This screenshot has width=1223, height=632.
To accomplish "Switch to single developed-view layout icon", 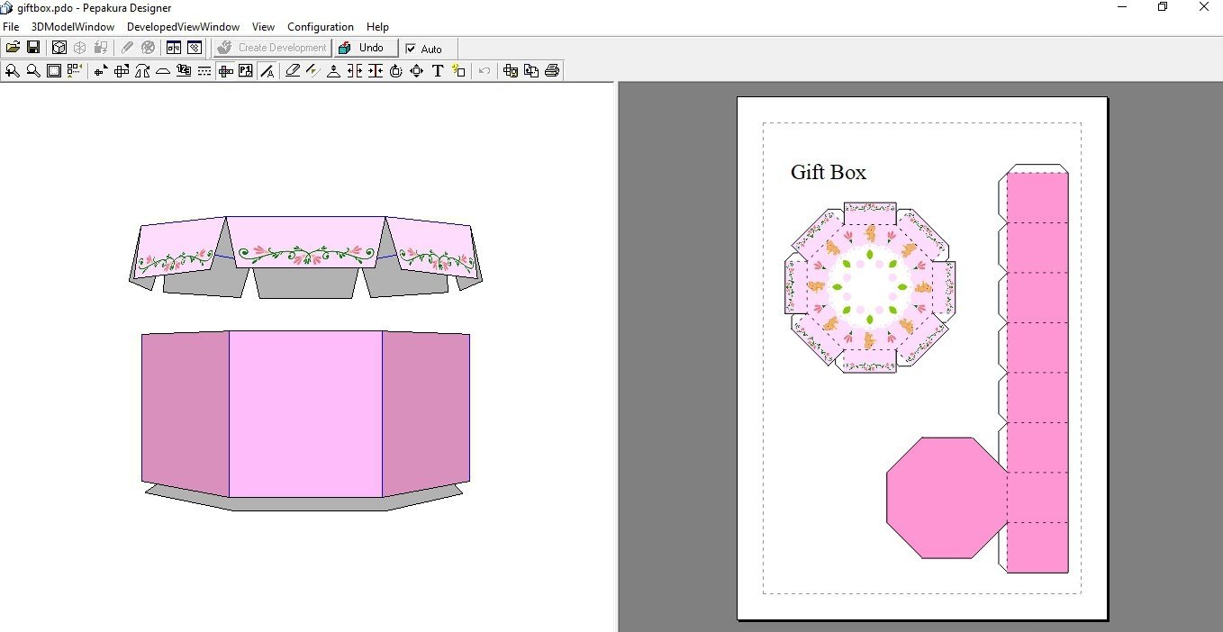I will (195, 47).
